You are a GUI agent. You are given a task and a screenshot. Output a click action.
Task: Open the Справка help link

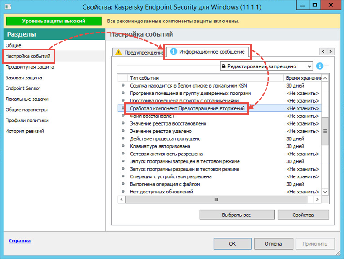click(20, 241)
